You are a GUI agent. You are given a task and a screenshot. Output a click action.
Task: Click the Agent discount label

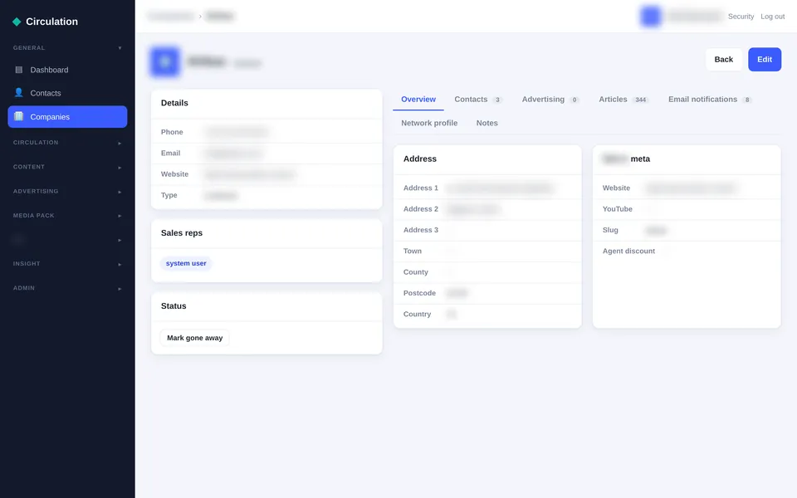628,251
